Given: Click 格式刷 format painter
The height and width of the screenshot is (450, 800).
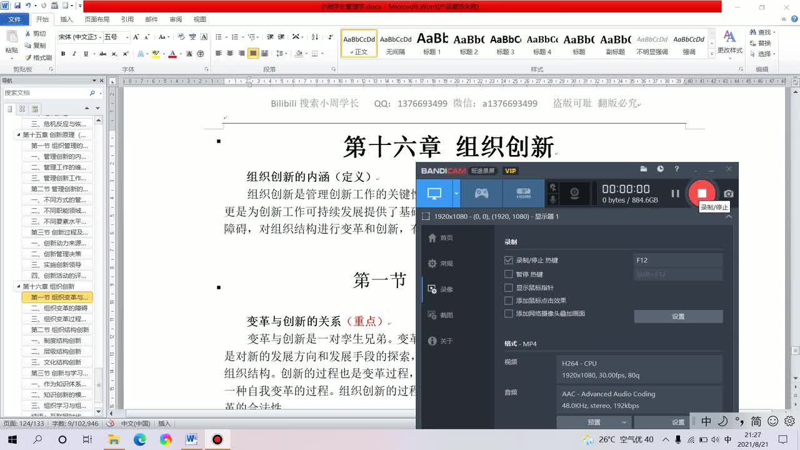Looking at the screenshot, I should click(x=37, y=57).
